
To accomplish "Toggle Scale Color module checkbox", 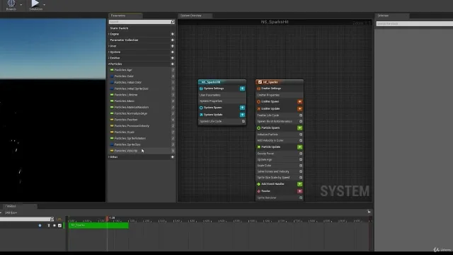I will tap(301, 166).
